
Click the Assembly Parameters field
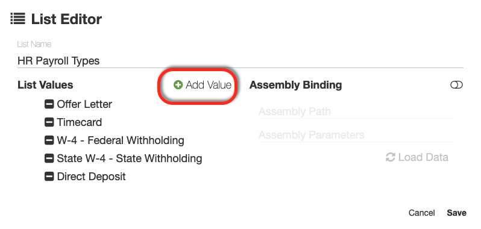(x=356, y=135)
